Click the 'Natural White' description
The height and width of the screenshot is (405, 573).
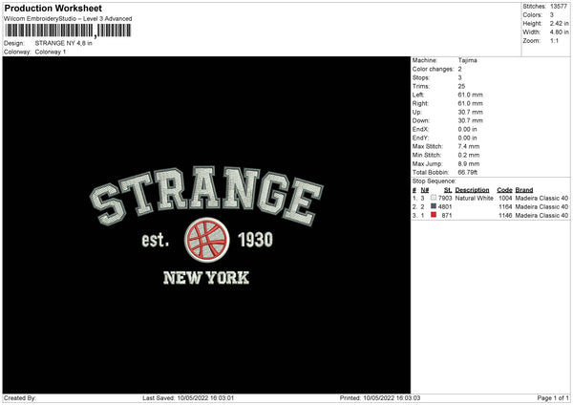coord(475,199)
